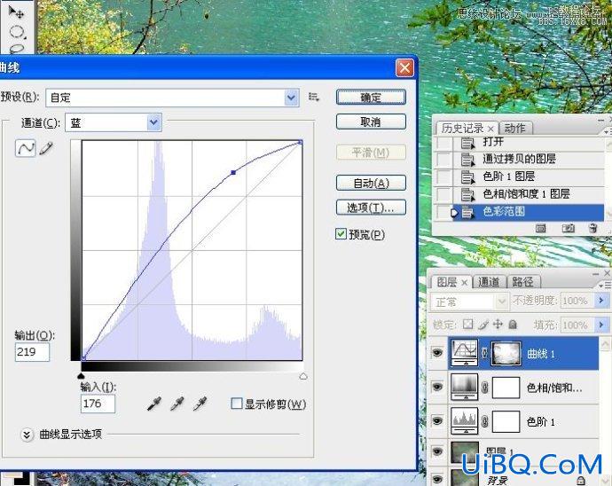Click the lock all padlock icon
Image resolution: width=612 pixels, height=486 pixels.
pos(513,325)
